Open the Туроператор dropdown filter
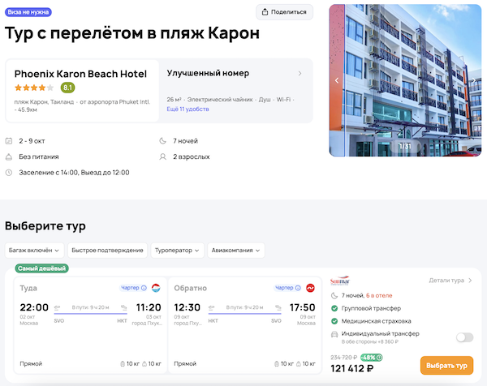The image size is (487, 386). click(x=177, y=251)
